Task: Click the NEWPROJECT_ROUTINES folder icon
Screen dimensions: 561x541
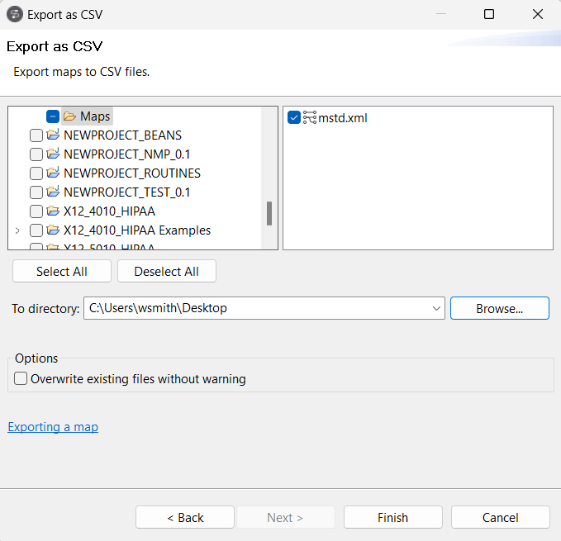Action: point(54,173)
